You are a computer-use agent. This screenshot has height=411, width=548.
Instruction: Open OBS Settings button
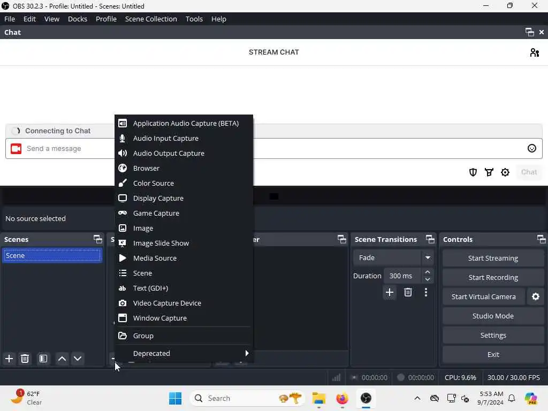493,335
